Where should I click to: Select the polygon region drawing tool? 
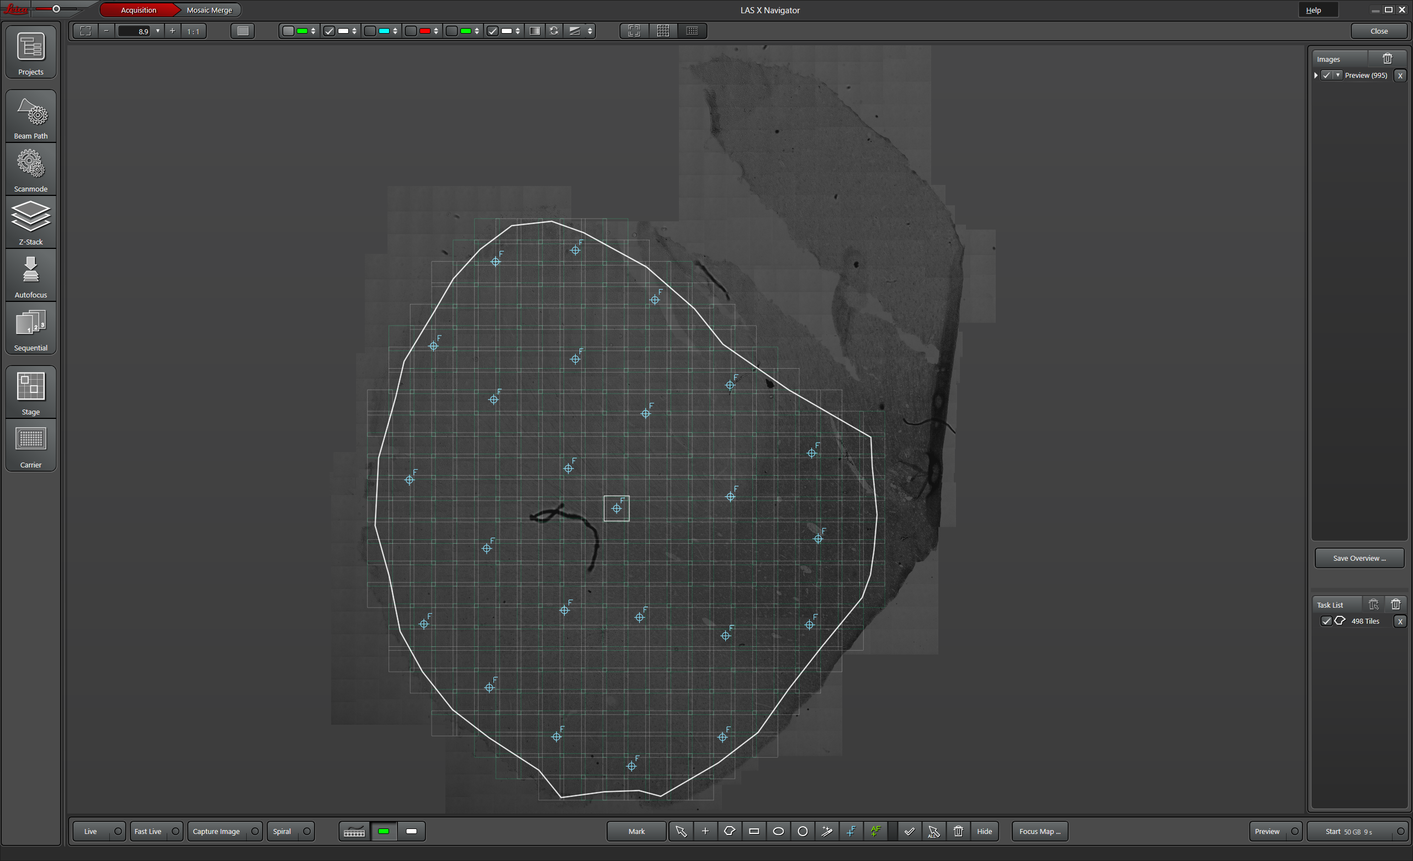click(730, 831)
